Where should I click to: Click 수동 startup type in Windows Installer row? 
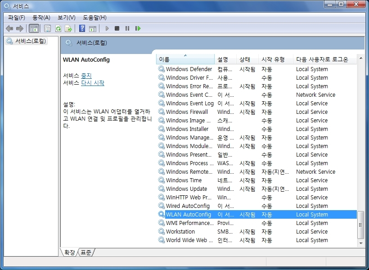267,129
